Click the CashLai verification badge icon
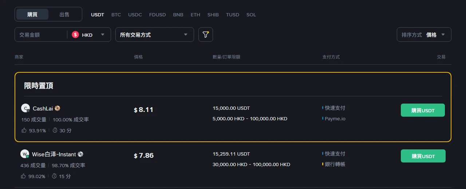 click(x=58, y=108)
